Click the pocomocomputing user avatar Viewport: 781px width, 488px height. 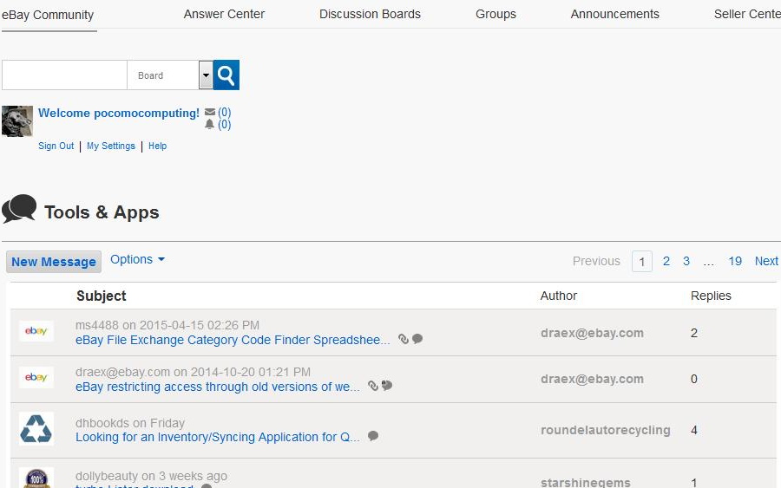coord(17,121)
